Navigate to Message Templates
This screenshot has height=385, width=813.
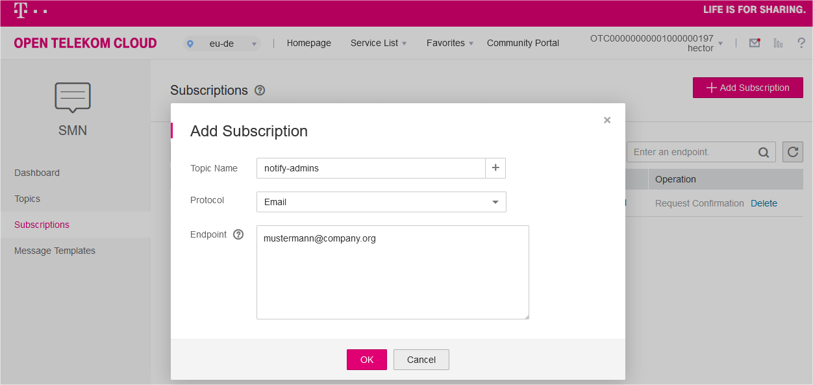tap(55, 251)
